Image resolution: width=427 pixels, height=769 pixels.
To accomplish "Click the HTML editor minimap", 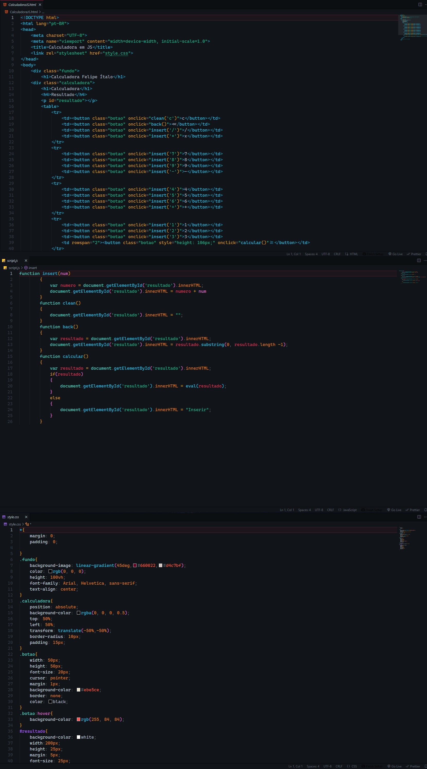I will coord(412,28).
